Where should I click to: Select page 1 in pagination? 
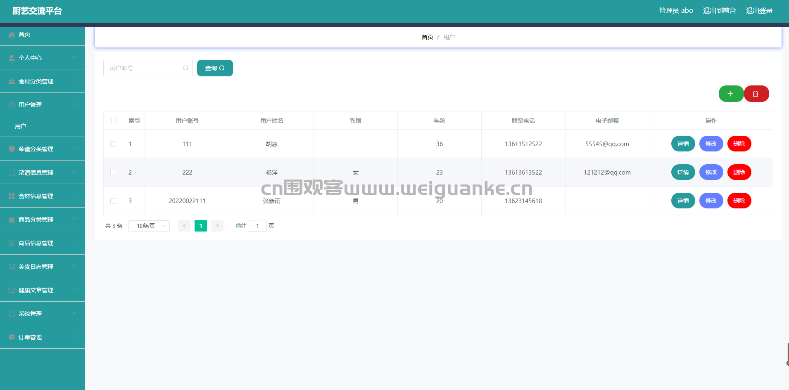click(201, 226)
